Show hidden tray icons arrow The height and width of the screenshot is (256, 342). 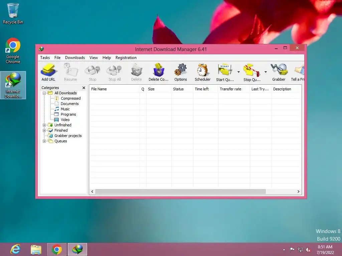click(284, 250)
